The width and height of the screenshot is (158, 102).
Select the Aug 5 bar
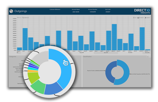[75, 46]
